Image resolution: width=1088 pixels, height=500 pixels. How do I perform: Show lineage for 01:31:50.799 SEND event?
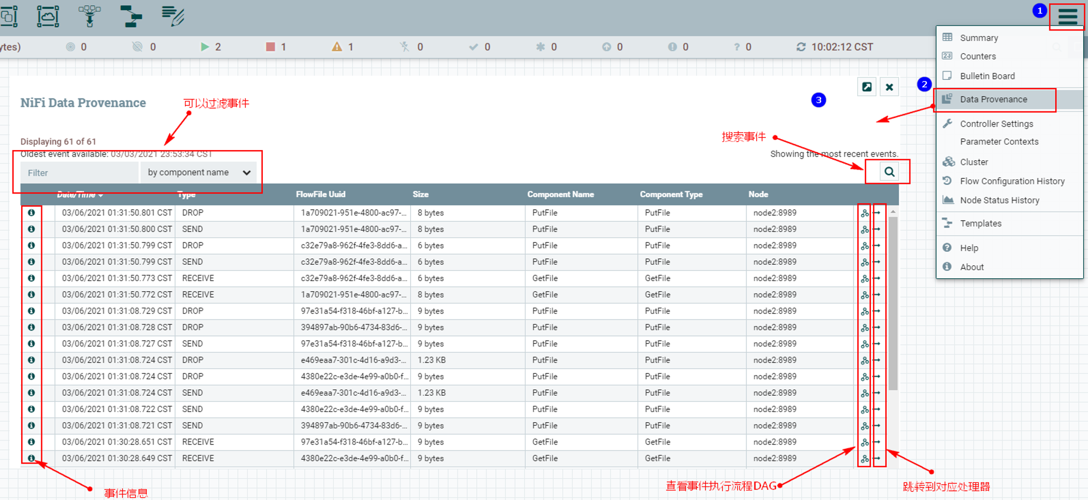click(x=864, y=262)
